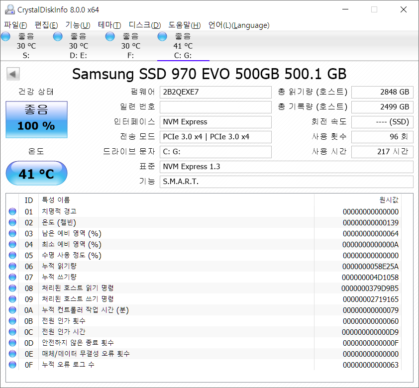Select the D: E: drive status orb
The height and width of the screenshot is (388, 419).
click(x=58, y=36)
